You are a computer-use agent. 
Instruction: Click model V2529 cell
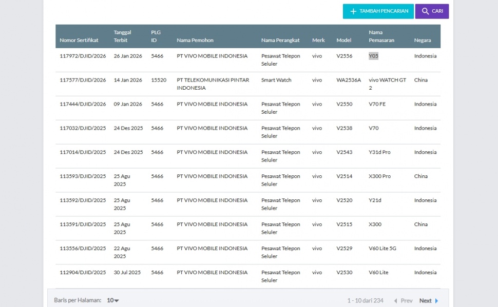pyautogui.click(x=344, y=249)
